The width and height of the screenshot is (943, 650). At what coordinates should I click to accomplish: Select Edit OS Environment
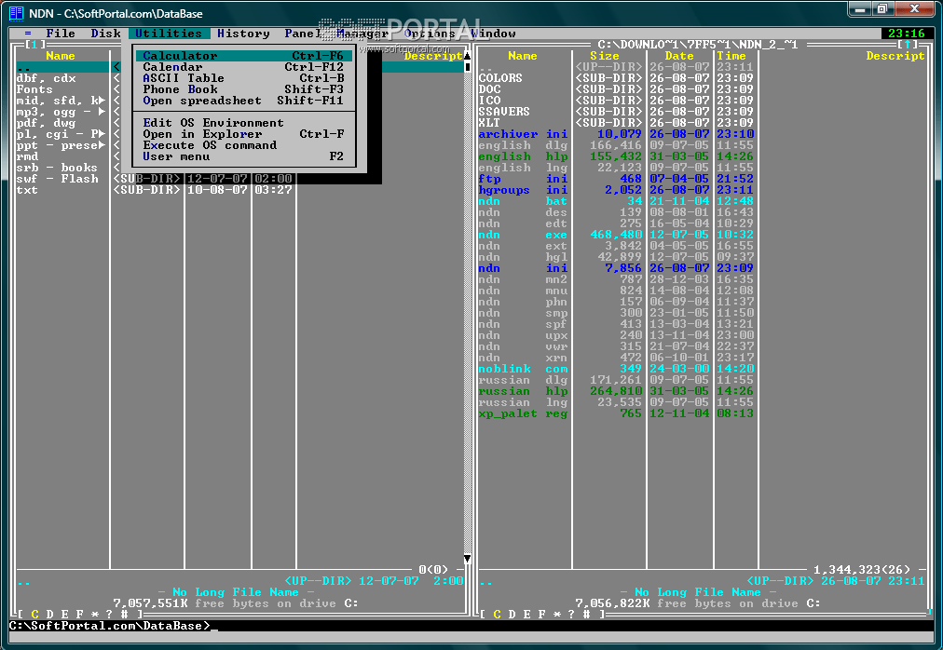243,123
